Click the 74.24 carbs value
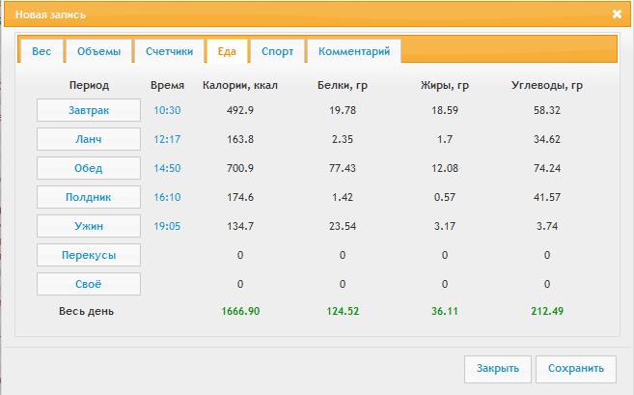634x395 pixels. [x=547, y=168]
